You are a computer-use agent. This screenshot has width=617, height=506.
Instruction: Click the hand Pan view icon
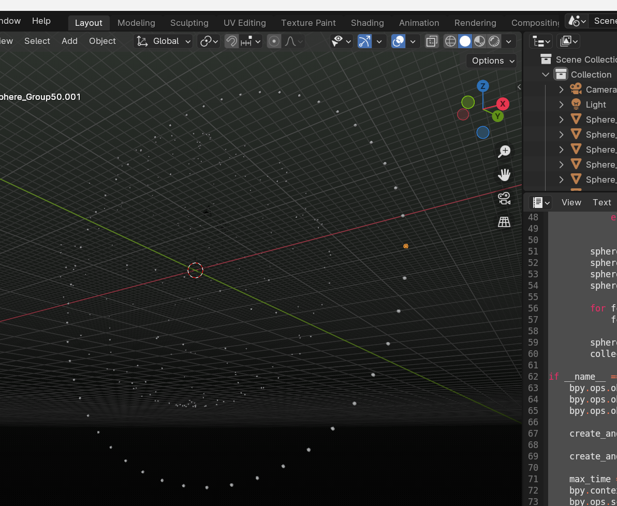click(504, 175)
